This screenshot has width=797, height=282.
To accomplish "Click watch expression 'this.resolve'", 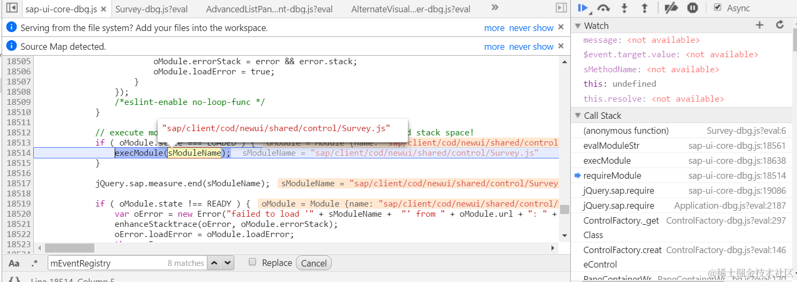I will pos(654,99).
